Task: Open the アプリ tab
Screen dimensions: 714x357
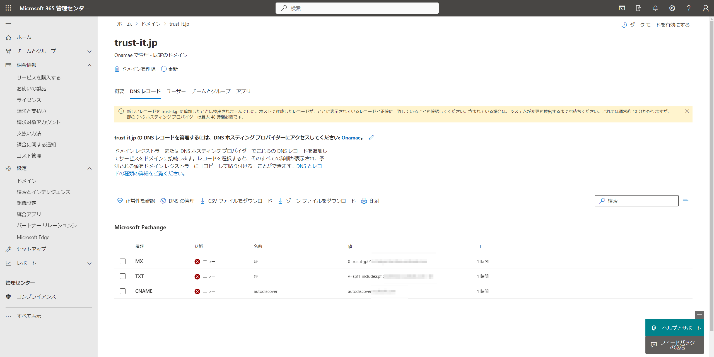Action: pos(243,91)
